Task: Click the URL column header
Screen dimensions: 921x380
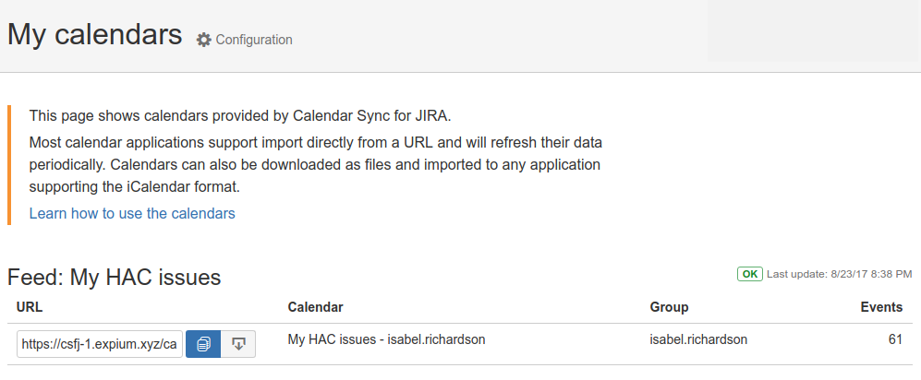Action: [x=30, y=307]
